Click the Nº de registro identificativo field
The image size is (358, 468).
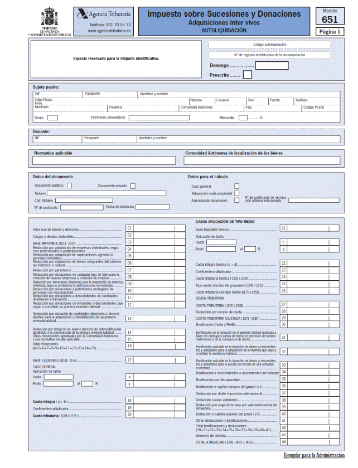269,55
